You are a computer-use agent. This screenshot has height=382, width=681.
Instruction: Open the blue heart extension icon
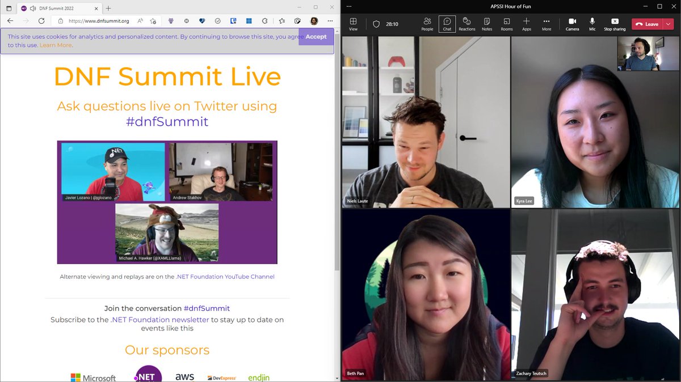coord(202,21)
